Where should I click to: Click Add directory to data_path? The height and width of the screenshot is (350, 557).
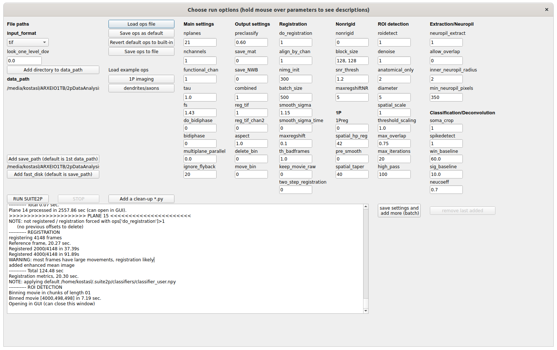pyautogui.click(x=53, y=70)
